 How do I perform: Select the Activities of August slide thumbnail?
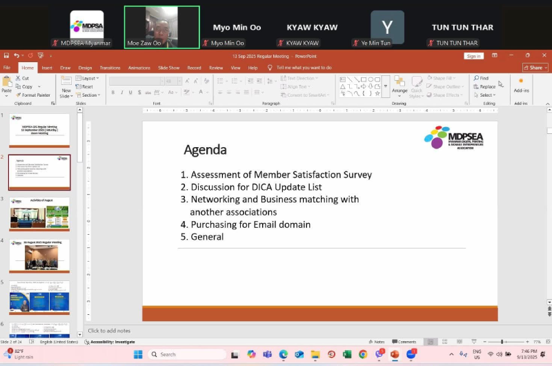click(x=39, y=214)
